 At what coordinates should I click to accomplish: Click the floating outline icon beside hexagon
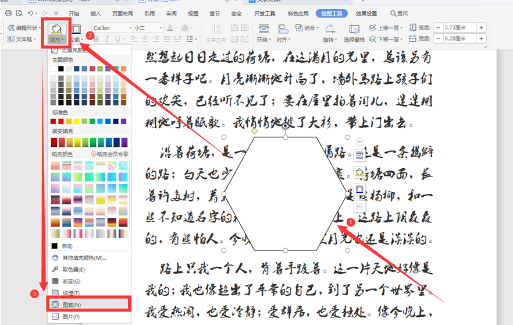coord(359,189)
